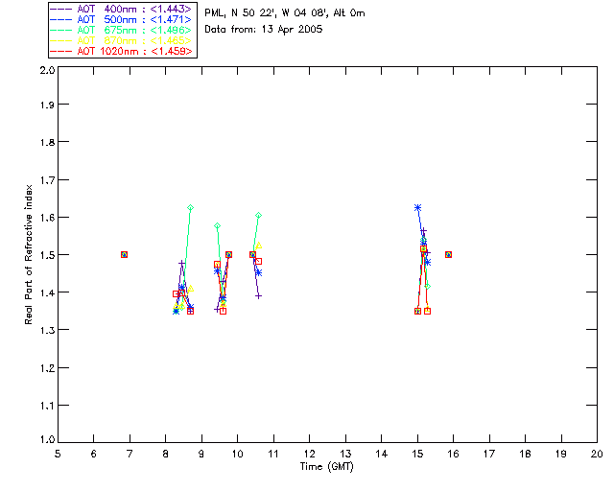Screen dimensions: 614x491
Task: Click the isolated data marker before hour 7
Action: pyautogui.click(x=124, y=254)
